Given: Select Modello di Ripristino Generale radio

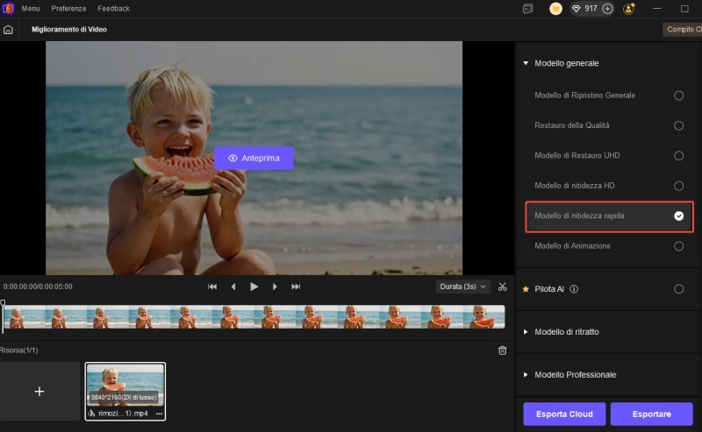Looking at the screenshot, I should click(678, 96).
